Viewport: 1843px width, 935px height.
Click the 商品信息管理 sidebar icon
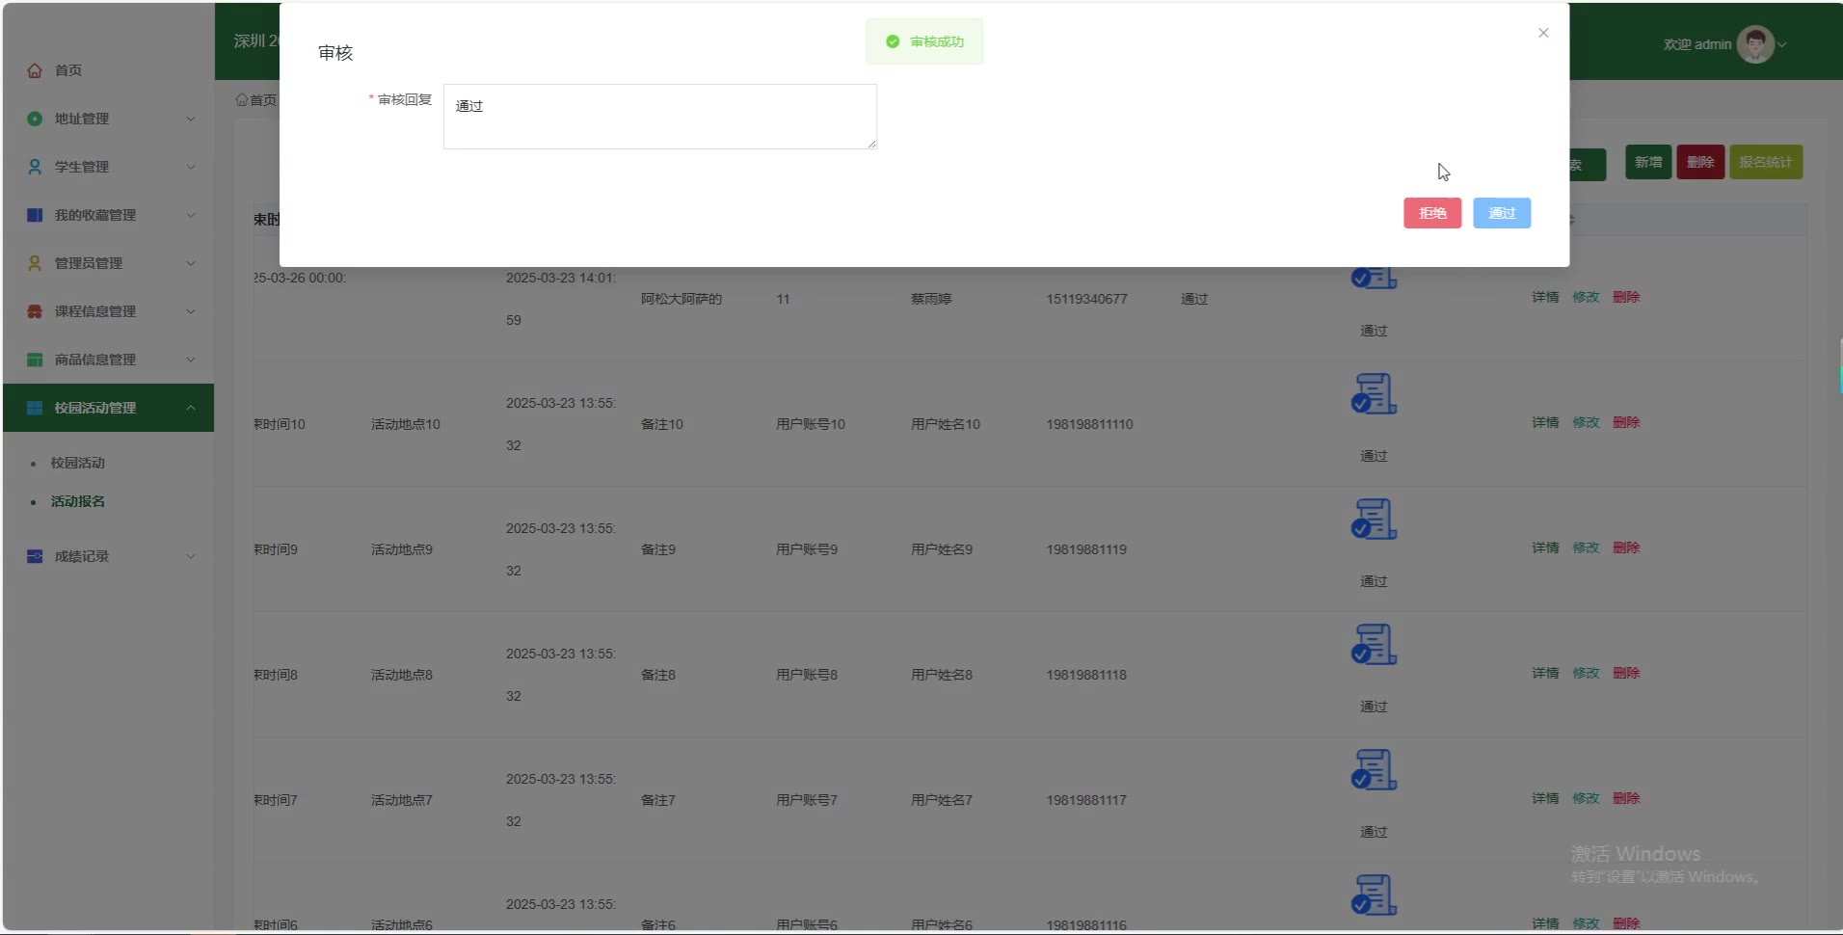click(x=35, y=360)
